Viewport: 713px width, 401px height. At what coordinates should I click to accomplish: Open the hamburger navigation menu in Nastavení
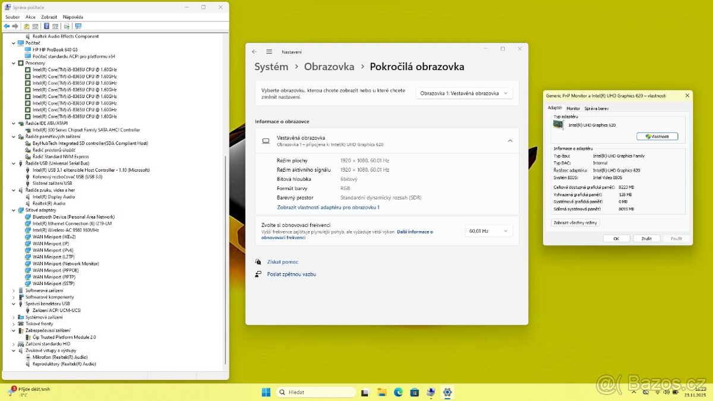pos(269,52)
